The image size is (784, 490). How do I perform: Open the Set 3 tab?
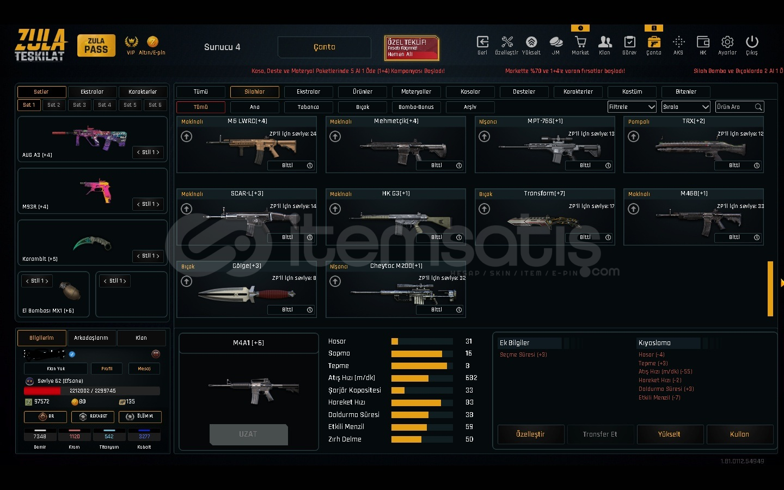(79, 105)
